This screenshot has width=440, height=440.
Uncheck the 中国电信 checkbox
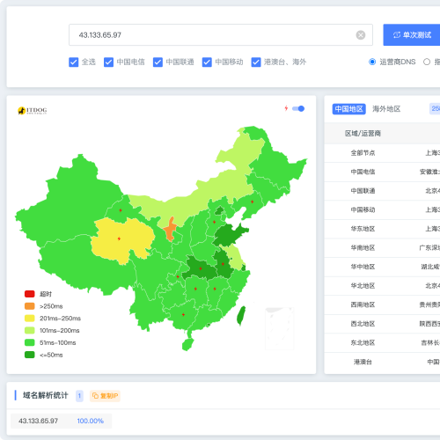(108, 62)
